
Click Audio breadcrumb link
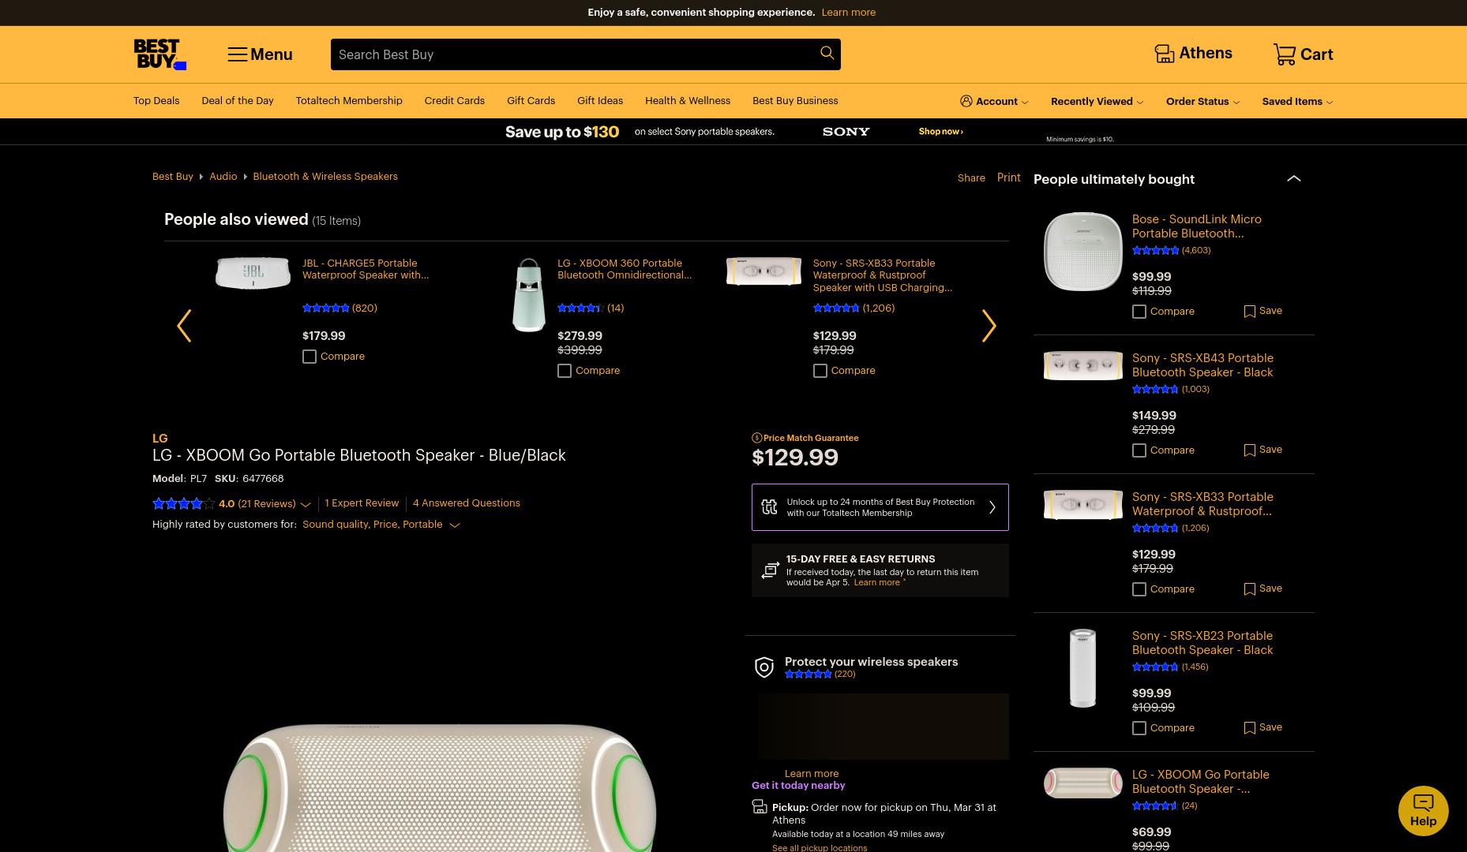click(223, 176)
